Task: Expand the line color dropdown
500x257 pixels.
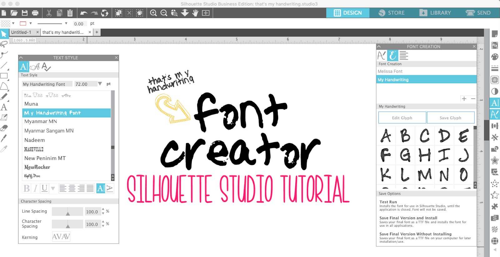Action: [x=31, y=23]
